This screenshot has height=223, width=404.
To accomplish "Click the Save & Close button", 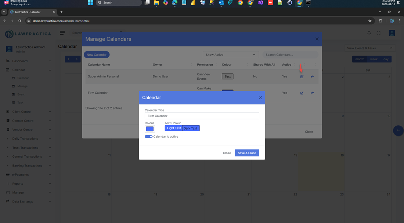I will [247, 153].
